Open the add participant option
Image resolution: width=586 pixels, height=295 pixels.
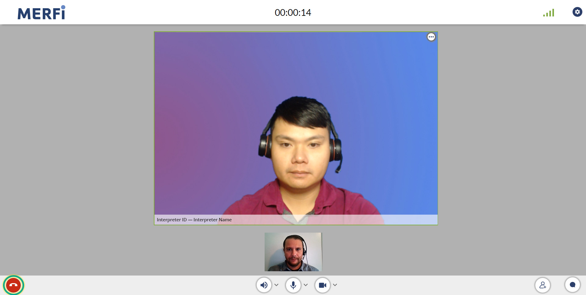[x=542, y=285]
